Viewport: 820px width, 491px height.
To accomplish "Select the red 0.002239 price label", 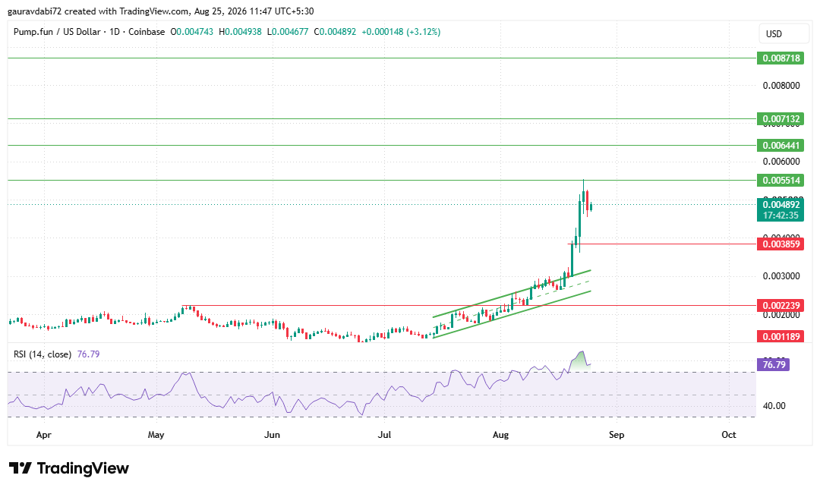I will pos(781,305).
